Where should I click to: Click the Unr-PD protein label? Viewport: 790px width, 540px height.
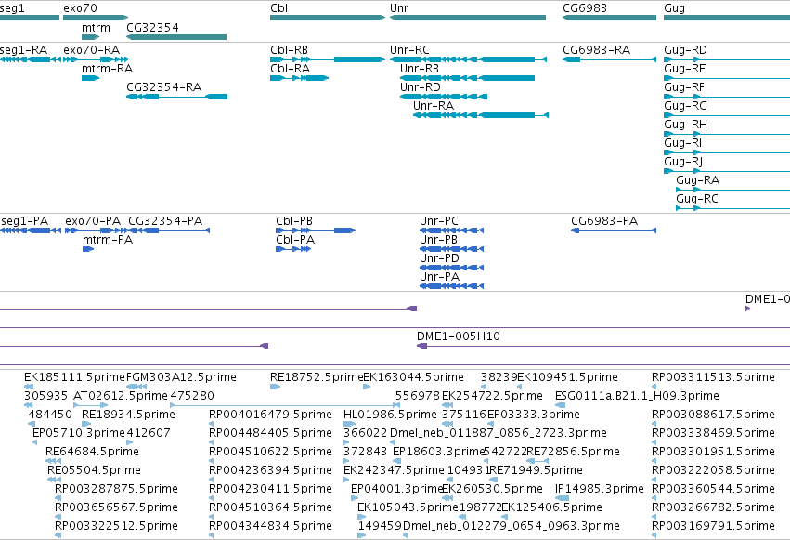point(439,258)
